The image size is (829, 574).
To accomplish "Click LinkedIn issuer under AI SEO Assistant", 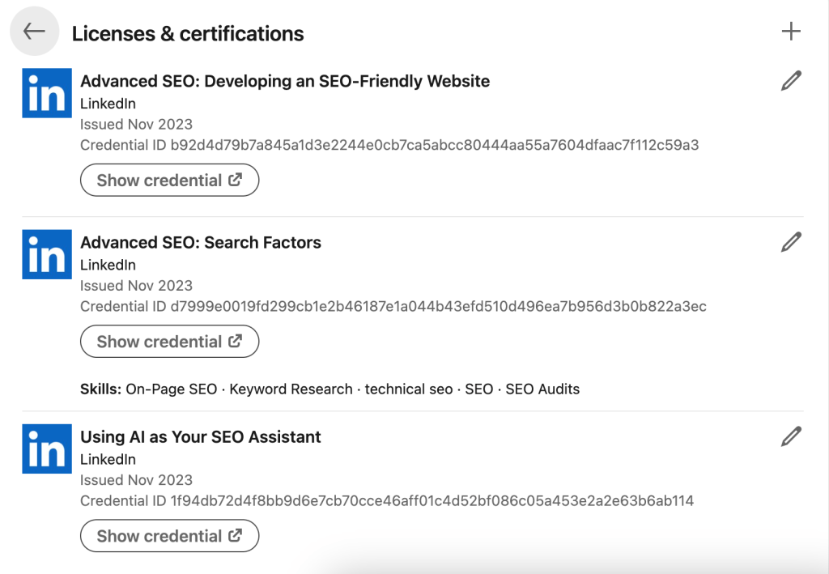I will pyautogui.click(x=108, y=459).
